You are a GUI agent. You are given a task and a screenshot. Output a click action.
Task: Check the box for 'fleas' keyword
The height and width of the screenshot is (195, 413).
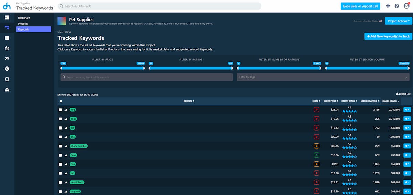coord(60,155)
